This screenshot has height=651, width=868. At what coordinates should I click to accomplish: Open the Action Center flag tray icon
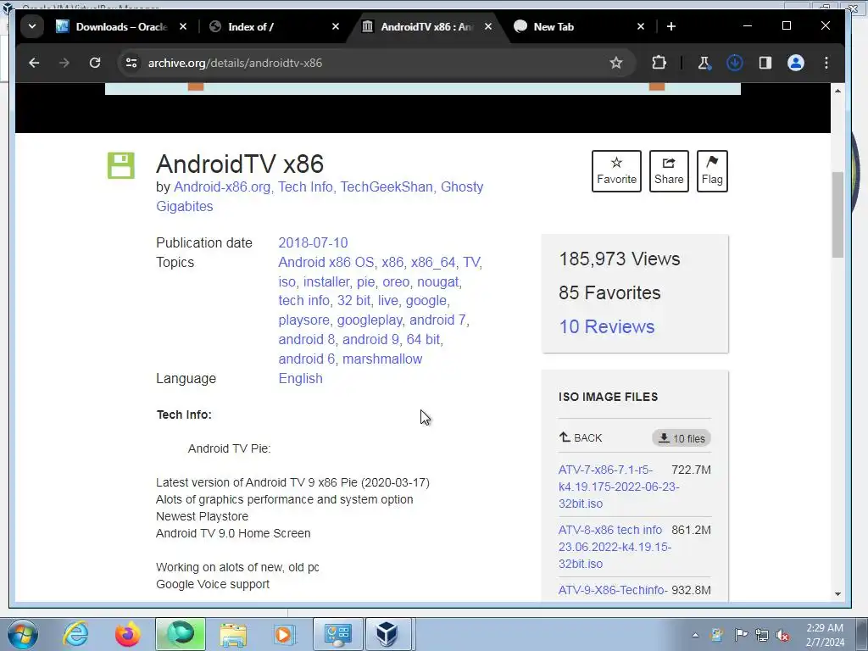tap(741, 635)
